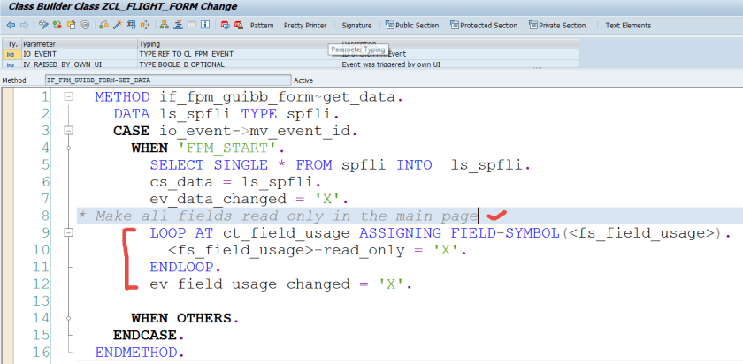Viewport: 743px width, 364px height.
Task: Collapse the CASE block at line 3
Action: [68, 131]
